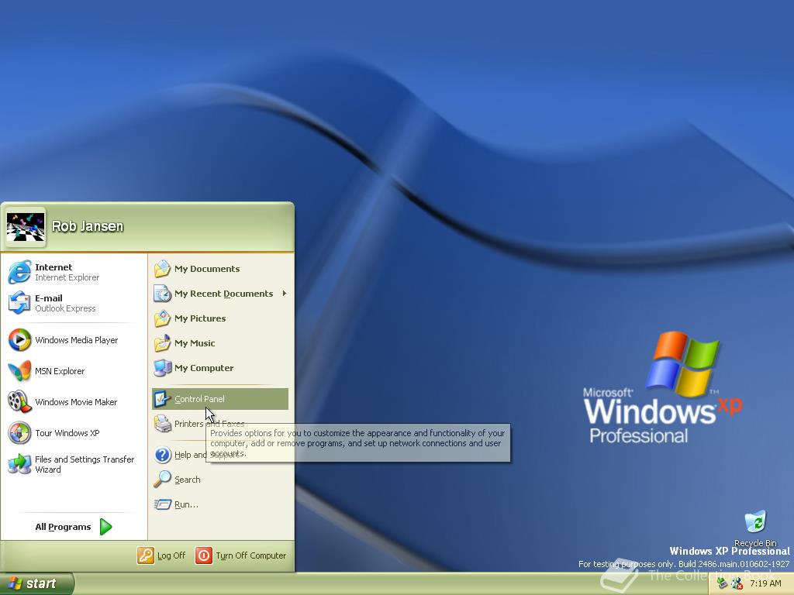Viewport: 794px width, 595px height.
Task: Select My Pictures menu entry
Action: [220, 318]
